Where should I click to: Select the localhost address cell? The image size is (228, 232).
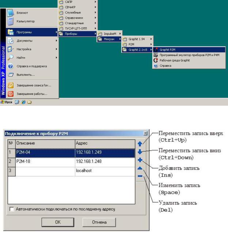click(105, 171)
